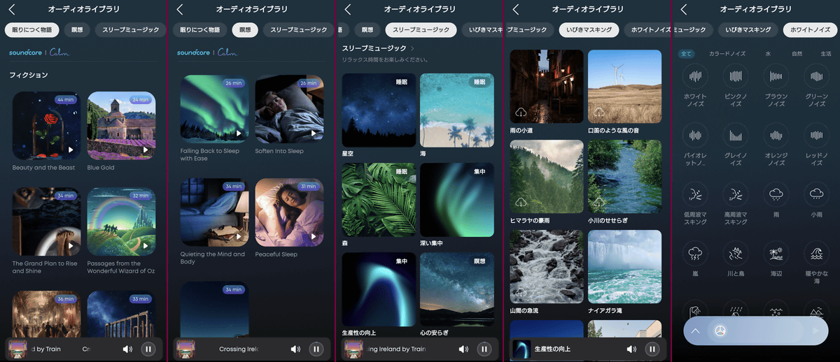Open the Blue Gold story
This screenshot has width=840, height=362.
tap(121, 126)
